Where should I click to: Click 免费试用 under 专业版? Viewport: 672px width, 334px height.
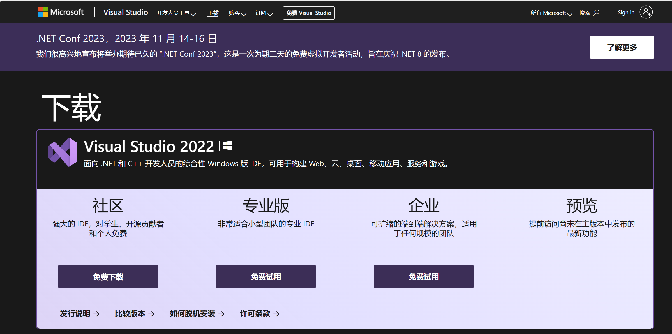(x=265, y=276)
